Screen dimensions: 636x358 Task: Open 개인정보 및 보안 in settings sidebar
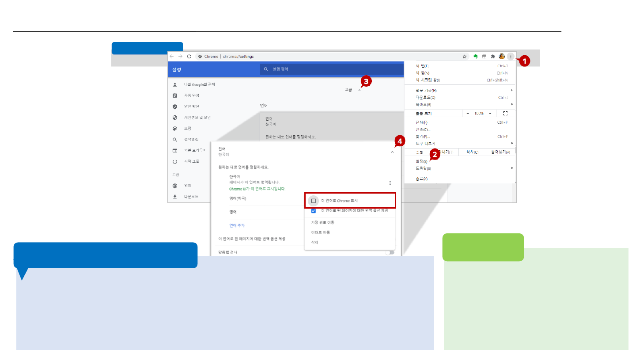[x=197, y=118]
